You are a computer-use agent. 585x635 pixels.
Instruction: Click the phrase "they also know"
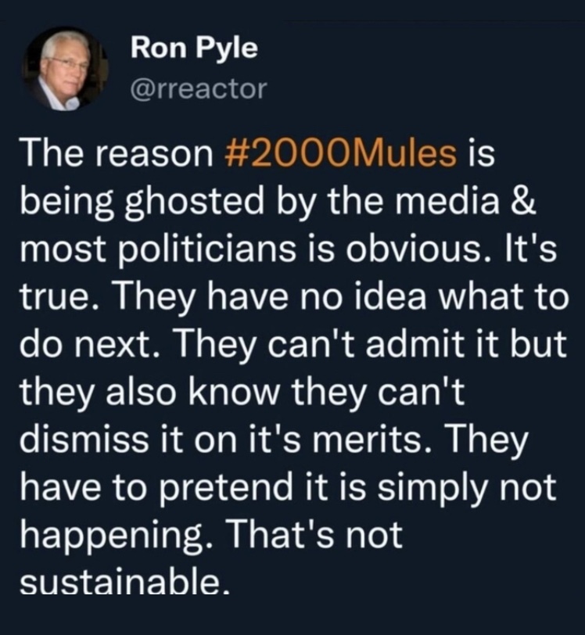[x=150, y=394]
